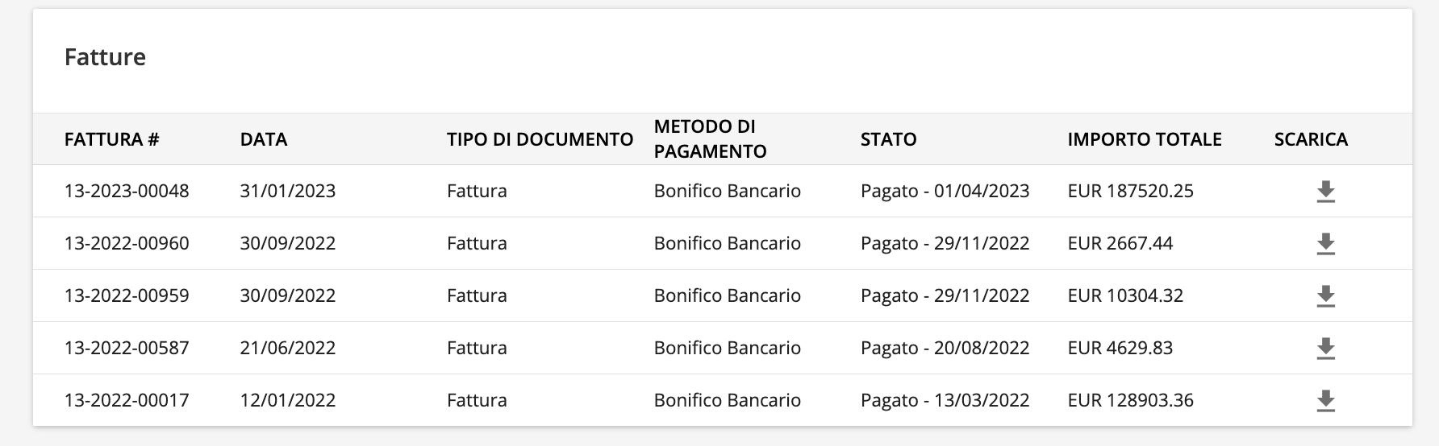The height and width of the screenshot is (446, 1439).
Task: Click the TIPO DI DOCUMENTO column header
Action: (x=540, y=139)
